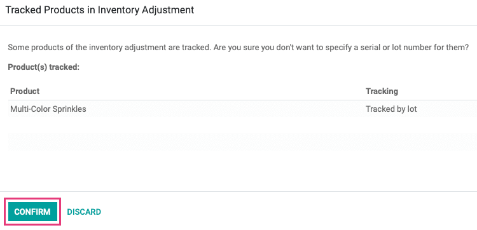The image size is (477, 230).
Task: Sort by the Product column header
Action: click(25, 91)
